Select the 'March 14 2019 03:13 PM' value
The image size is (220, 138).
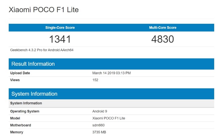[x=112, y=73]
